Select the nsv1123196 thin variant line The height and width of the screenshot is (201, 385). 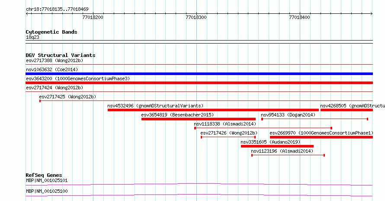pyautogui.click(x=288, y=155)
